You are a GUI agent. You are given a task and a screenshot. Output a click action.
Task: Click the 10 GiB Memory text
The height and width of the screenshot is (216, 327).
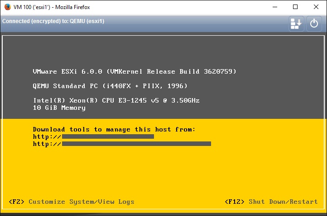click(59, 108)
